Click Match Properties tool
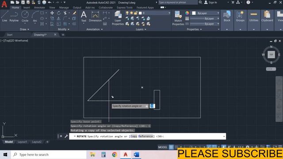 [x=178, y=18]
